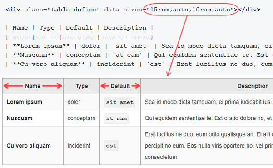Click the markdown separator line of dashes

click(79, 37)
